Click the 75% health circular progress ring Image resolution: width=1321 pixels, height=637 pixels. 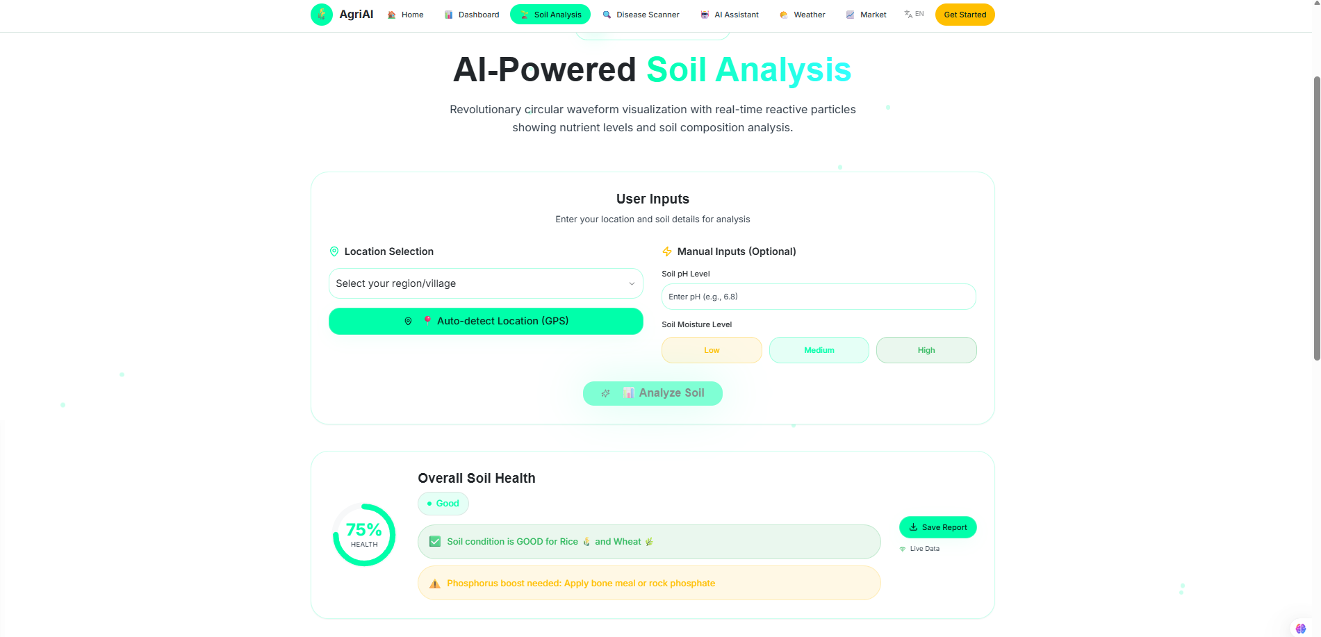click(364, 535)
